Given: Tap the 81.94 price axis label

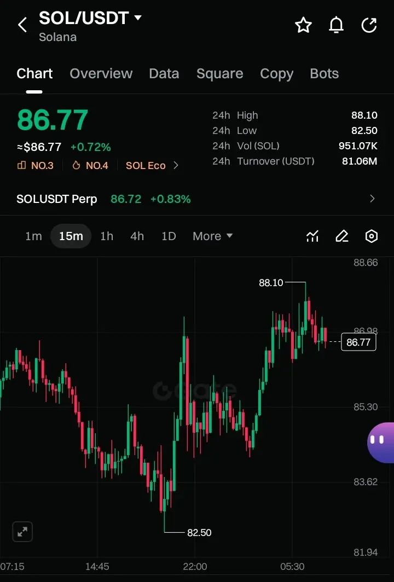Looking at the screenshot, I should click(366, 552).
